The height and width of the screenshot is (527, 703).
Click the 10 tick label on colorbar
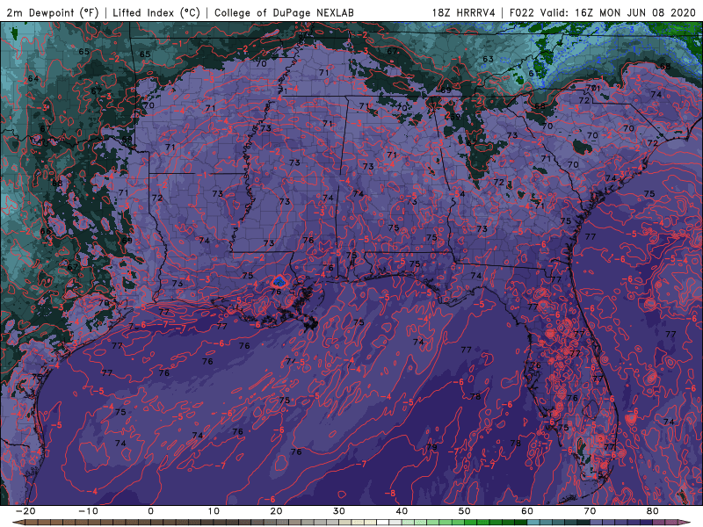214,511
